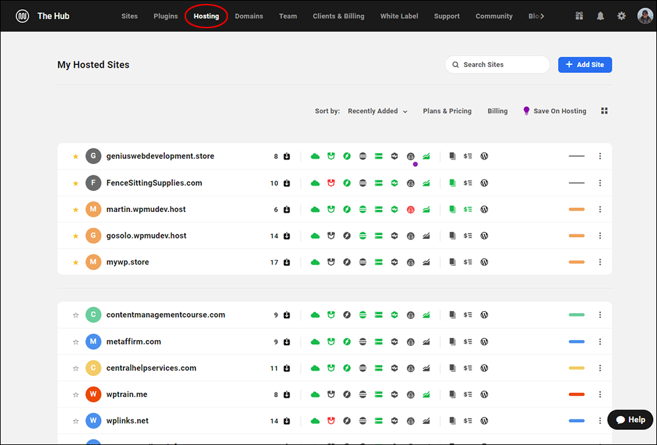Open hosting cloud icon for geniuswebdevelopment.store
This screenshot has width=657, height=445.
(x=315, y=156)
